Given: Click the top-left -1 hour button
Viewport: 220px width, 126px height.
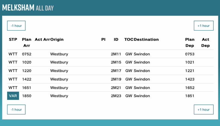Looking at the screenshot, I should coord(16,26).
